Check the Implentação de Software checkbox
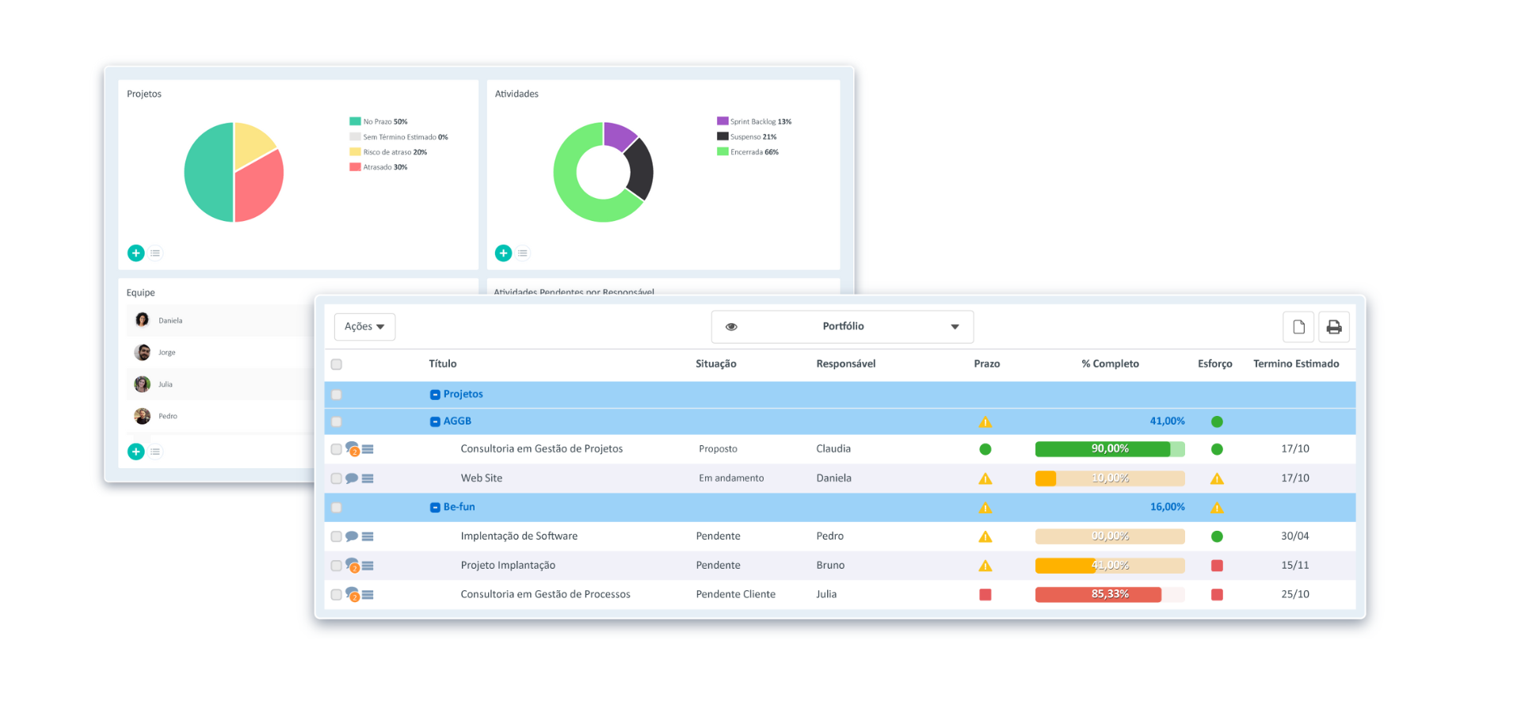This screenshot has height=713, width=1521. (x=337, y=536)
